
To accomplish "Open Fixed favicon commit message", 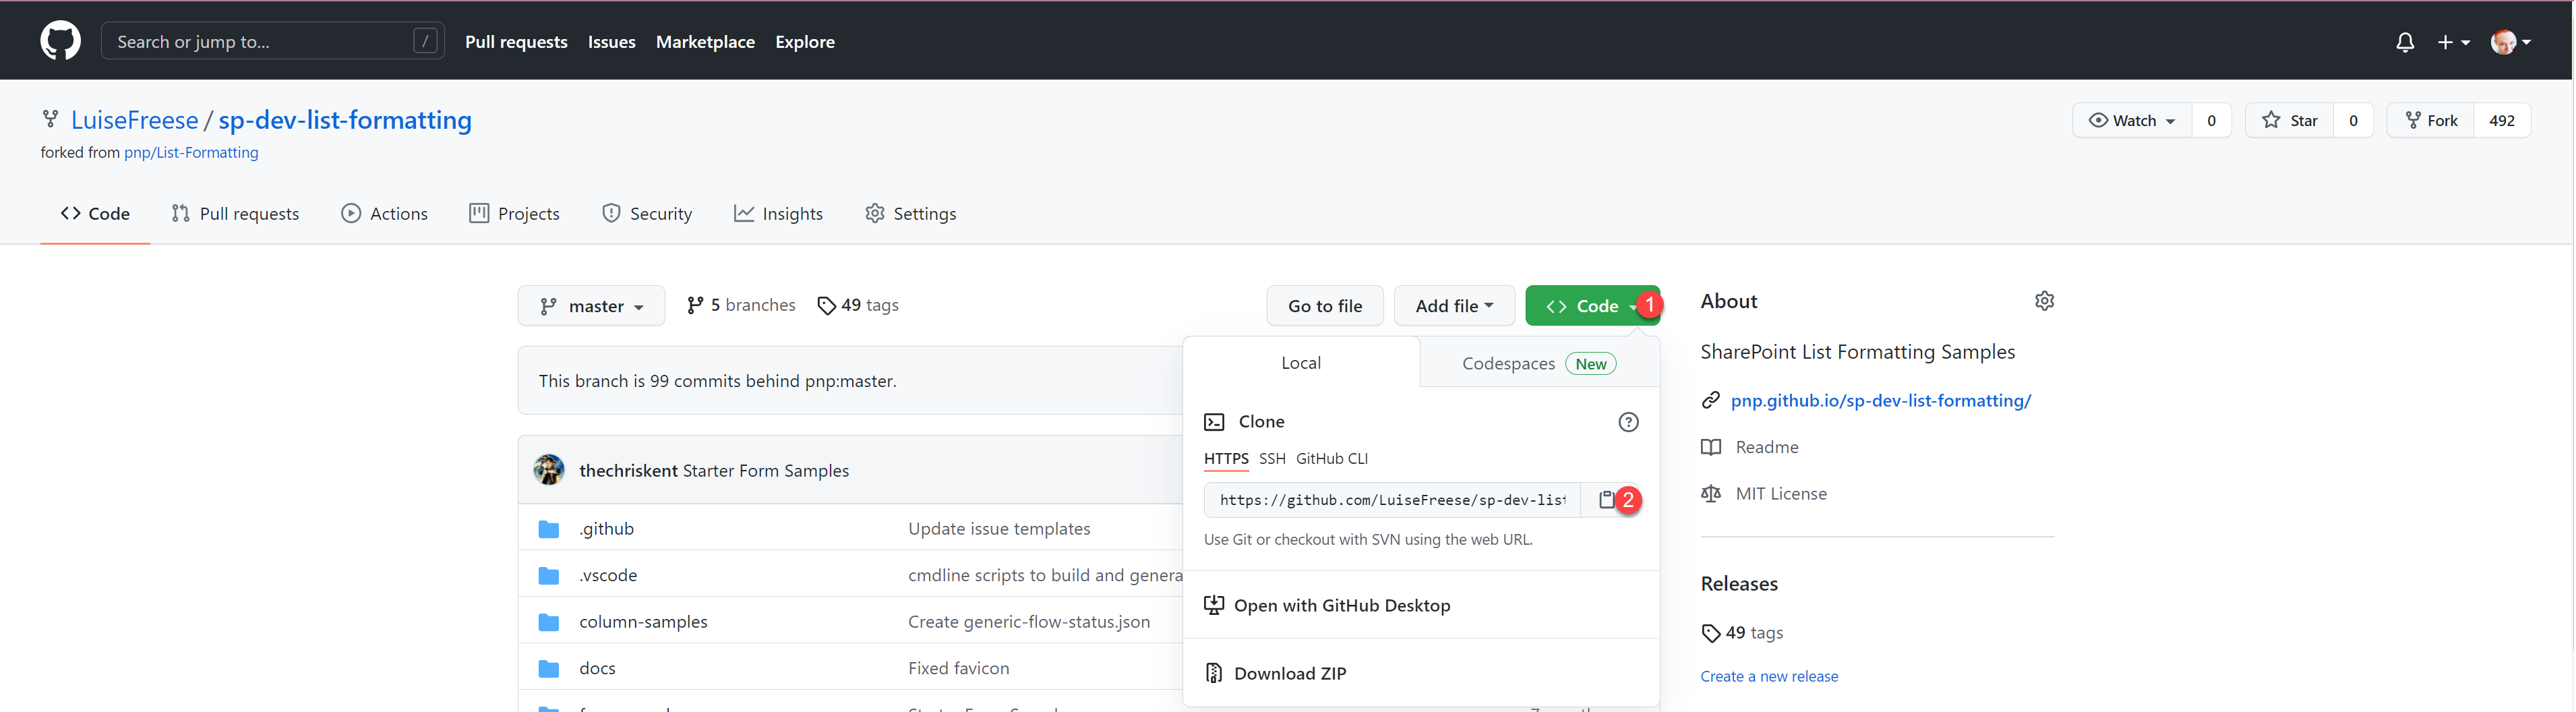I will pyautogui.click(x=958, y=668).
